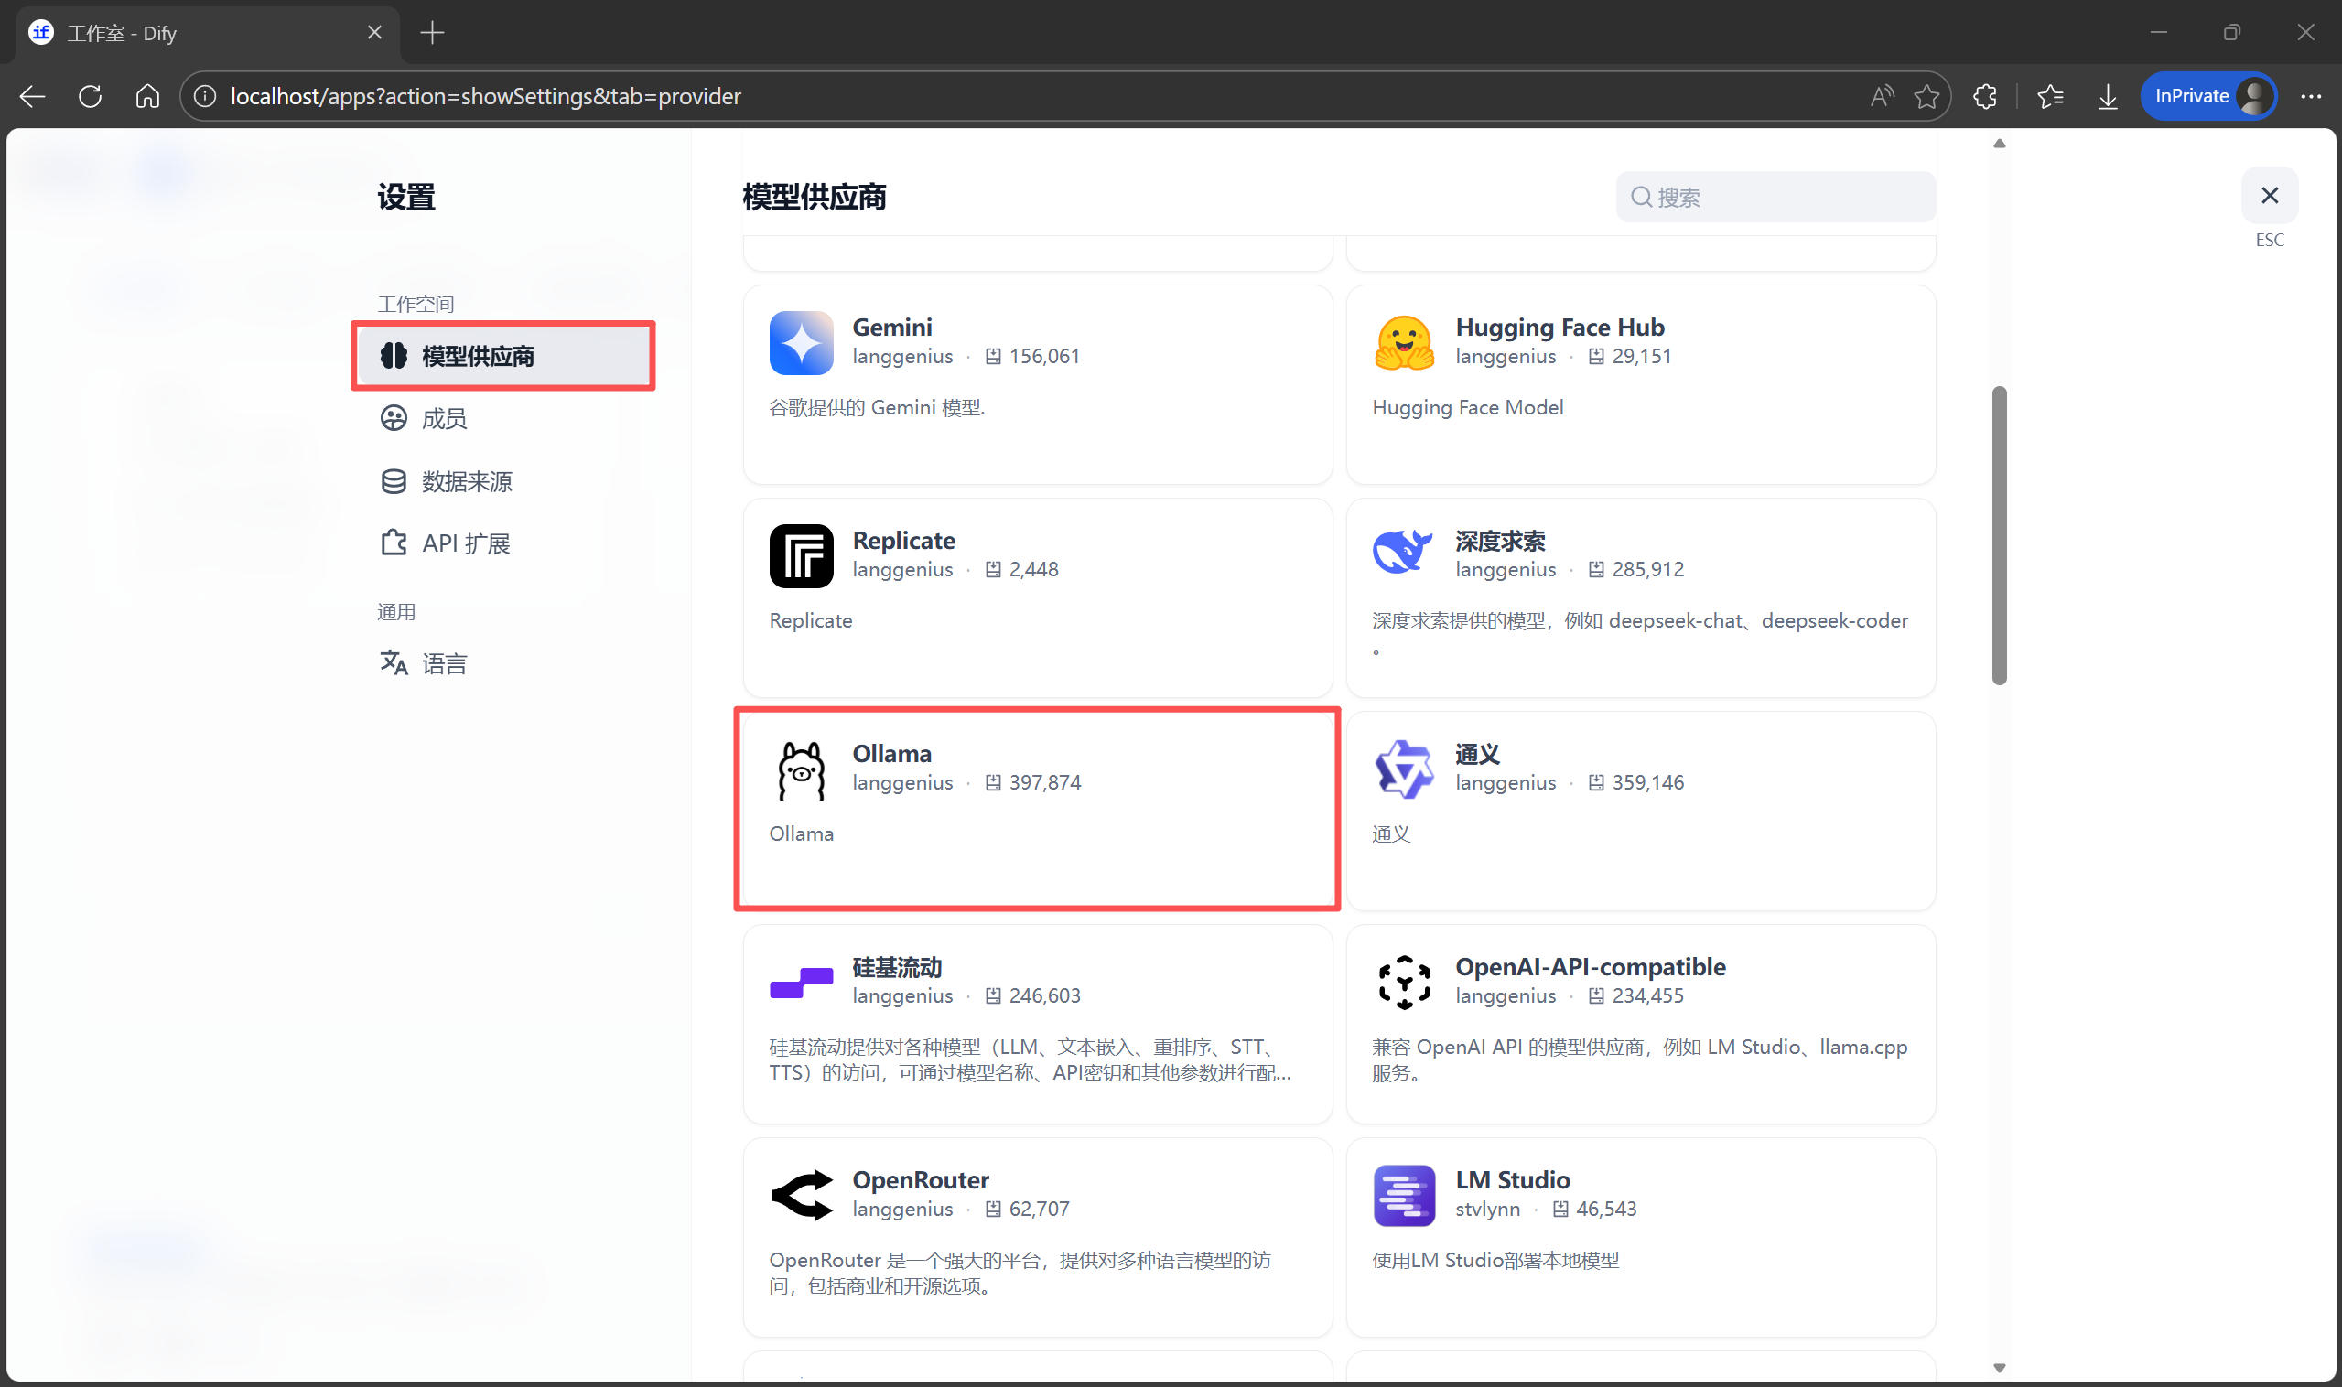
Task: Open the API 扩展 settings tab
Action: pyautogui.click(x=465, y=543)
